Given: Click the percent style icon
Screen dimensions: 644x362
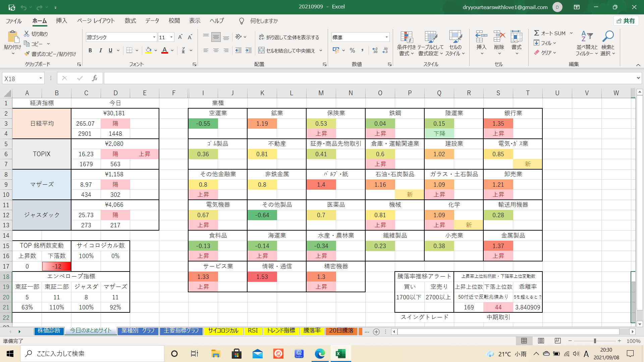Looking at the screenshot, I should 352,50.
